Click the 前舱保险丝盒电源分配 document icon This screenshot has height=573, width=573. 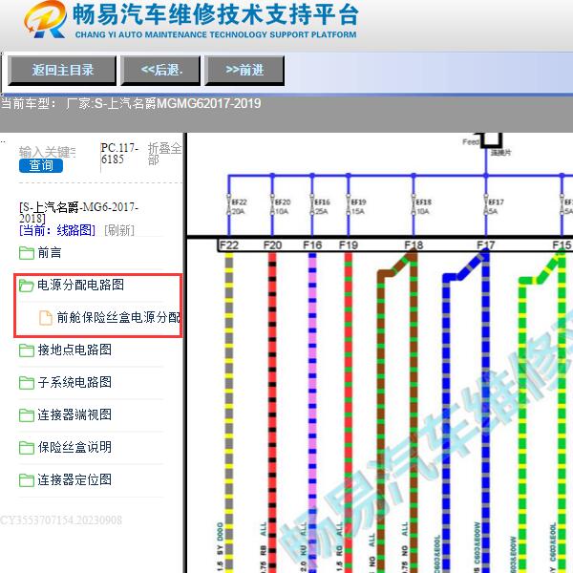pyautogui.click(x=46, y=318)
